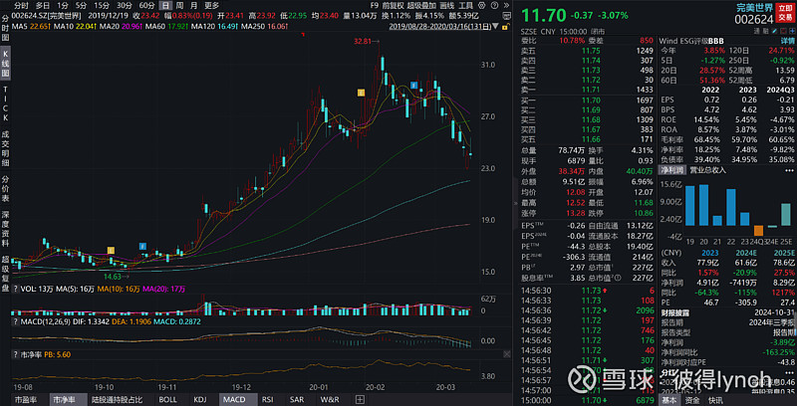Click the F9 shortcut button
The width and height of the screenshot is (797, 406).
click(375, 6)
